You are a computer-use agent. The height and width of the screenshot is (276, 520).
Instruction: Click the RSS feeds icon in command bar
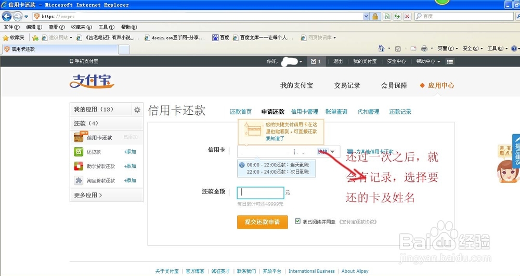(x=398, y=49)
